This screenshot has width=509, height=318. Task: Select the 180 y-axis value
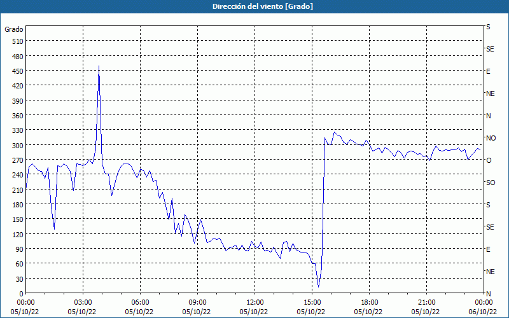pyautogui.click(x=18, y=205)
